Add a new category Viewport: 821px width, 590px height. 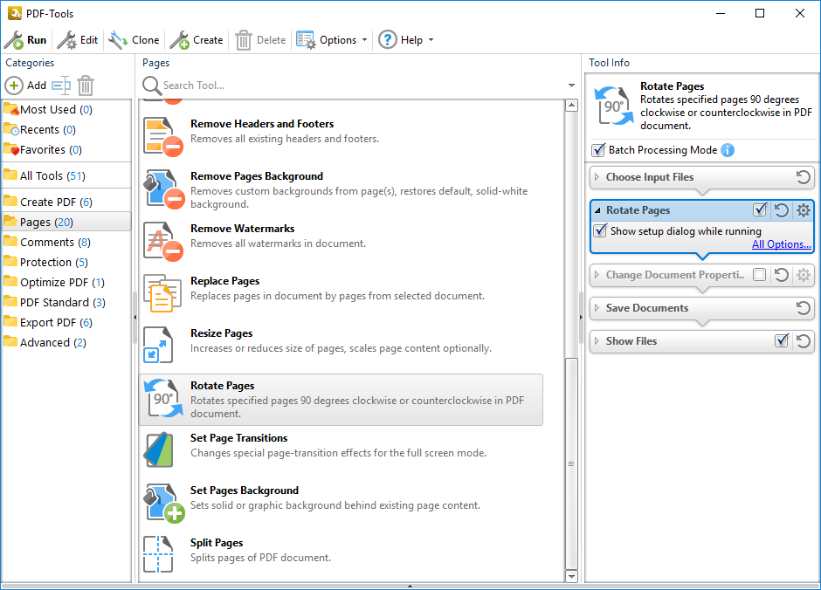click(26, 86)
